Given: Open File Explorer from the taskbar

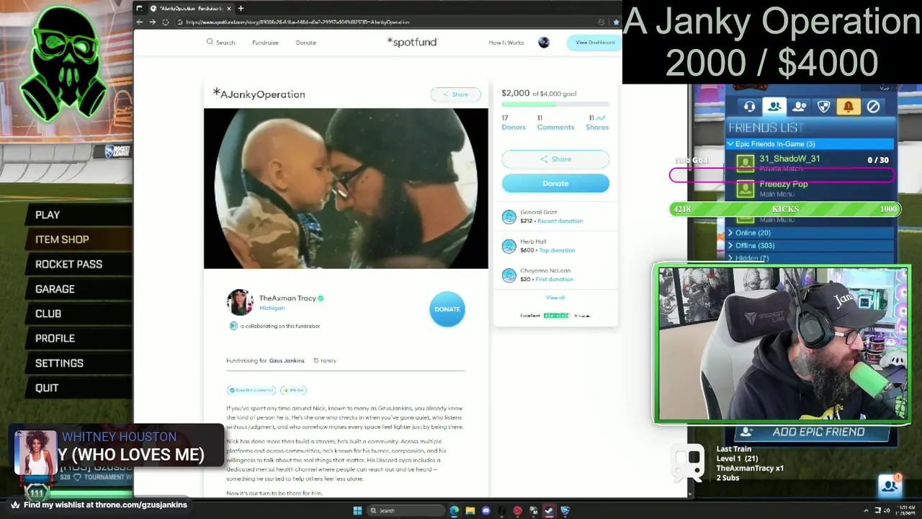Looking at the screenshot, I should click(470, 510).
